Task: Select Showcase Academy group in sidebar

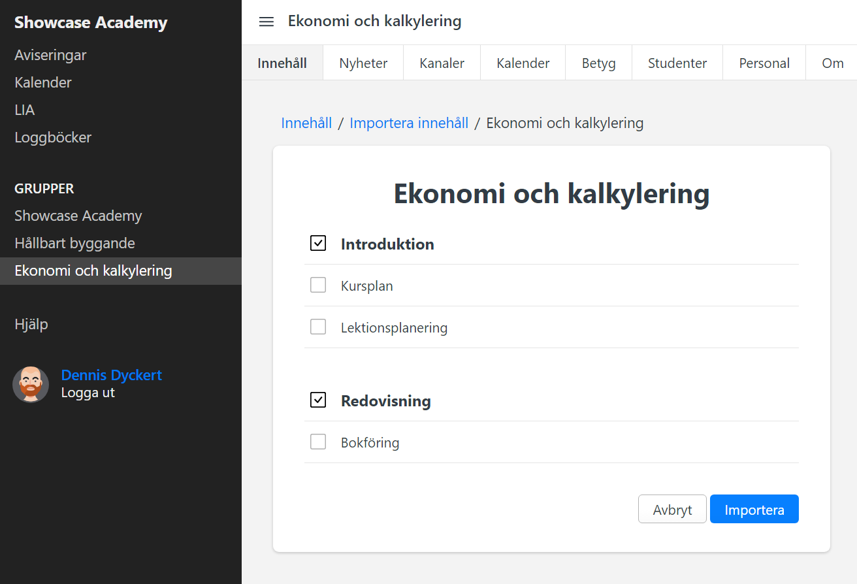Action: pyautogui.click(x=78, y=216)
